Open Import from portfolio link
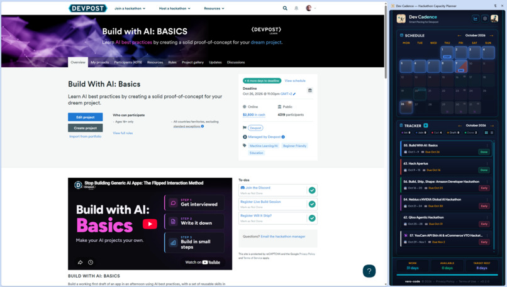Viewport: 507px width, 287px height. (86, 136)
